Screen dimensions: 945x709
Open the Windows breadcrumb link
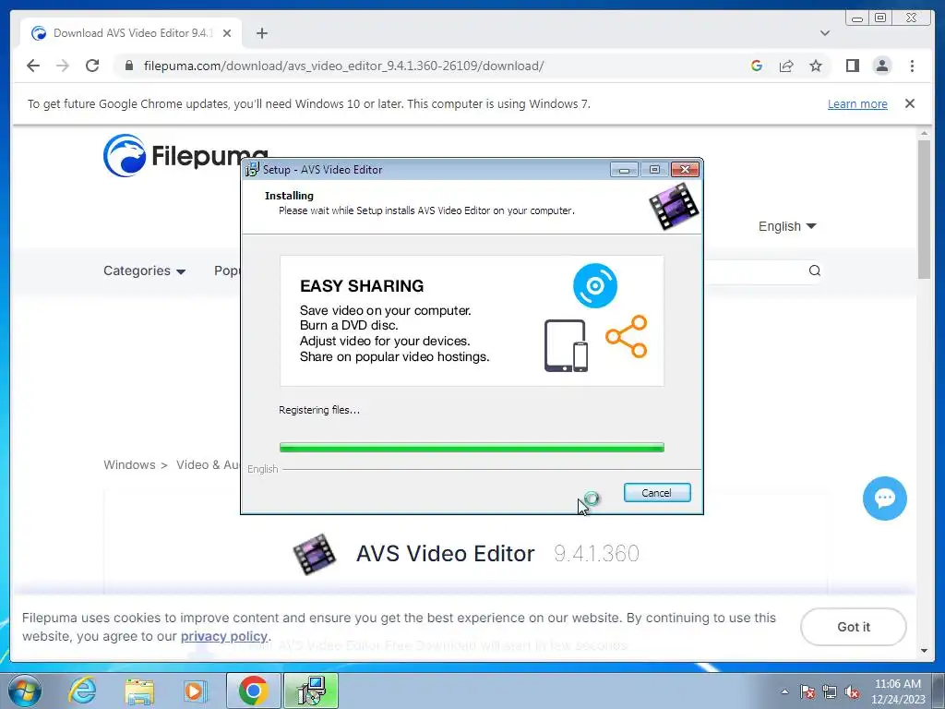(x=129, y=465)
